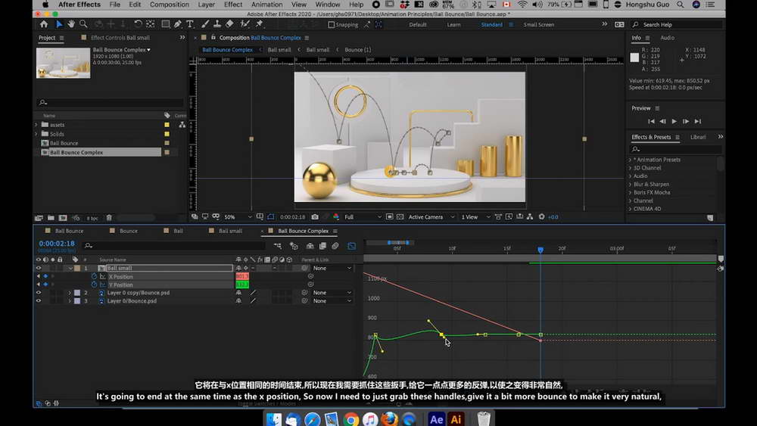Select the Selection arrow tool
This screenshot has height=426, width=757.
59,24
